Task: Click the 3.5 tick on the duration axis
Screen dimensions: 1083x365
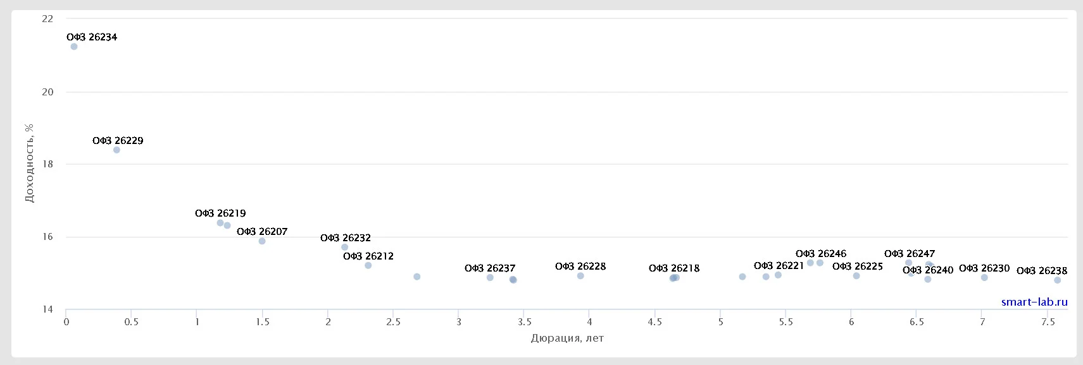Action: tap(524, 322)
